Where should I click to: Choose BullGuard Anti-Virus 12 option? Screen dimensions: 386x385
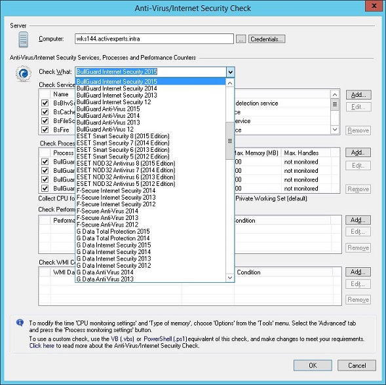pos(151,129)
